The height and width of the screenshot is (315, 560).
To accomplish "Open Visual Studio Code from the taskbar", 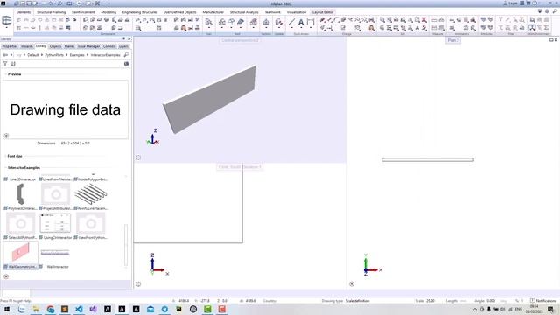I will pyautogui.click(x=79, y=309).
